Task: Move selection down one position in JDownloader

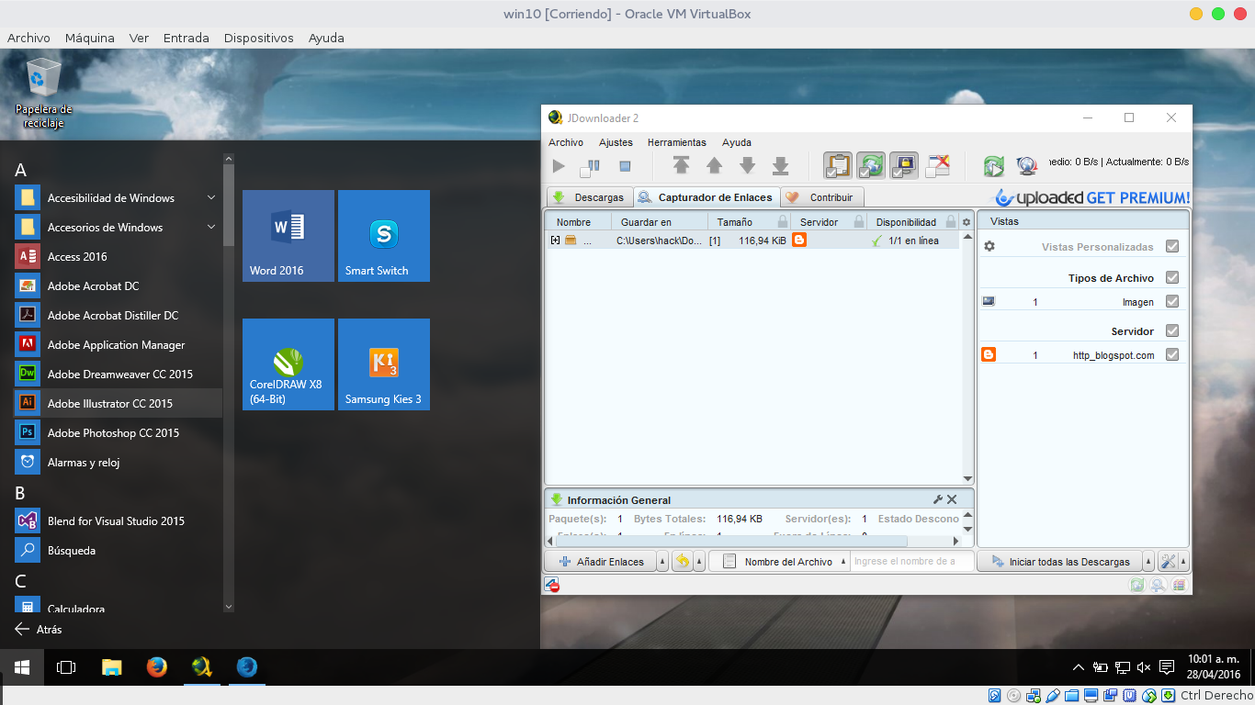Action: click(747, 165)
